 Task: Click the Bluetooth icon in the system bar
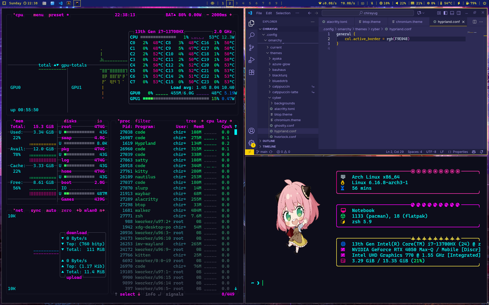[372, 3]
